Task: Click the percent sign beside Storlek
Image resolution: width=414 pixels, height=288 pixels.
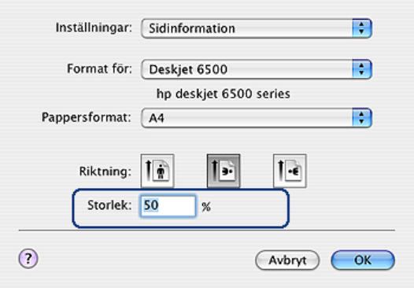Action: pos(206,207)
